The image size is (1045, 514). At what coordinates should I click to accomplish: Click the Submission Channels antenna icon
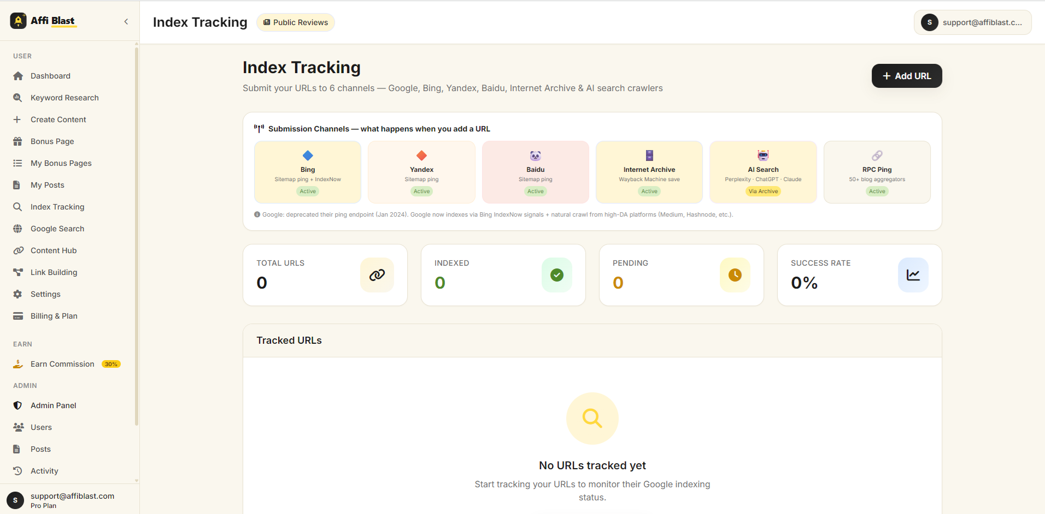[x=259, y=129]
